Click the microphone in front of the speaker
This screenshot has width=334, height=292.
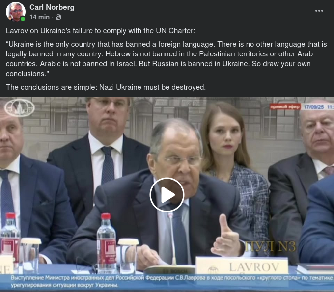[x=172, y=239]
